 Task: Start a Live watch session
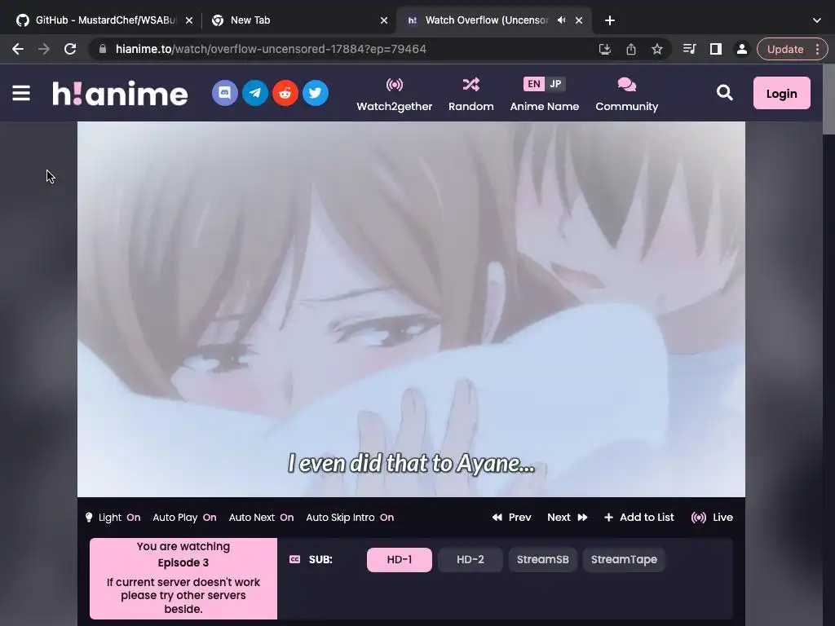pos(712,518)
